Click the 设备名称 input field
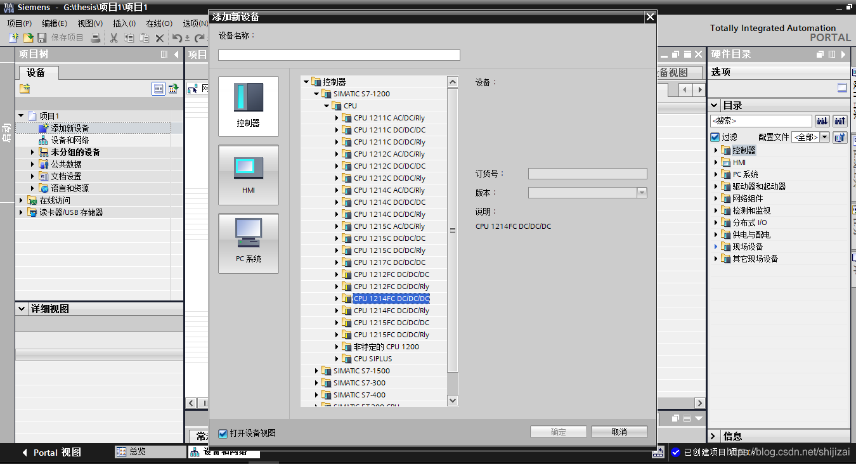Image resolution: width=856 pixels, height=464 pixels. pyautogui.click(x=339, y=55)
